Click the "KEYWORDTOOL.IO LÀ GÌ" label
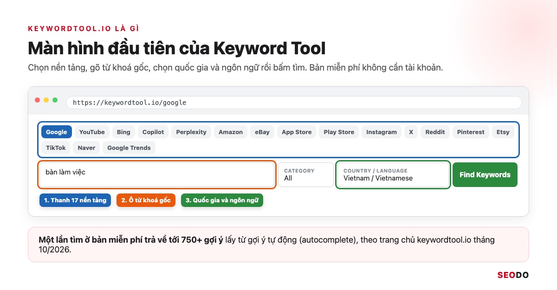 pyautogui.click(x=84, y=28)
